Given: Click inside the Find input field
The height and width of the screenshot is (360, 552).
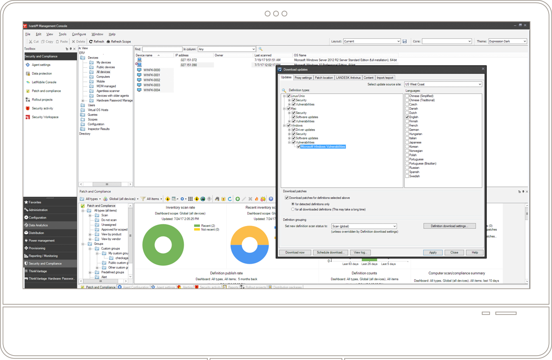Looking at the screenshot, I should click(x=162, y=49).
